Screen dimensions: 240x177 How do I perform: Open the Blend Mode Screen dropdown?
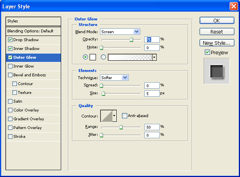(136, 32)
